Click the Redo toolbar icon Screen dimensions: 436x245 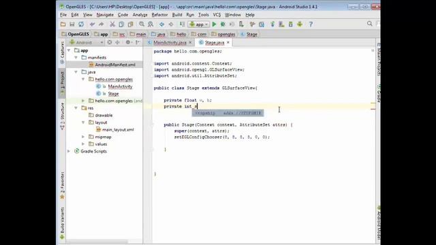[x=102, y=24]
